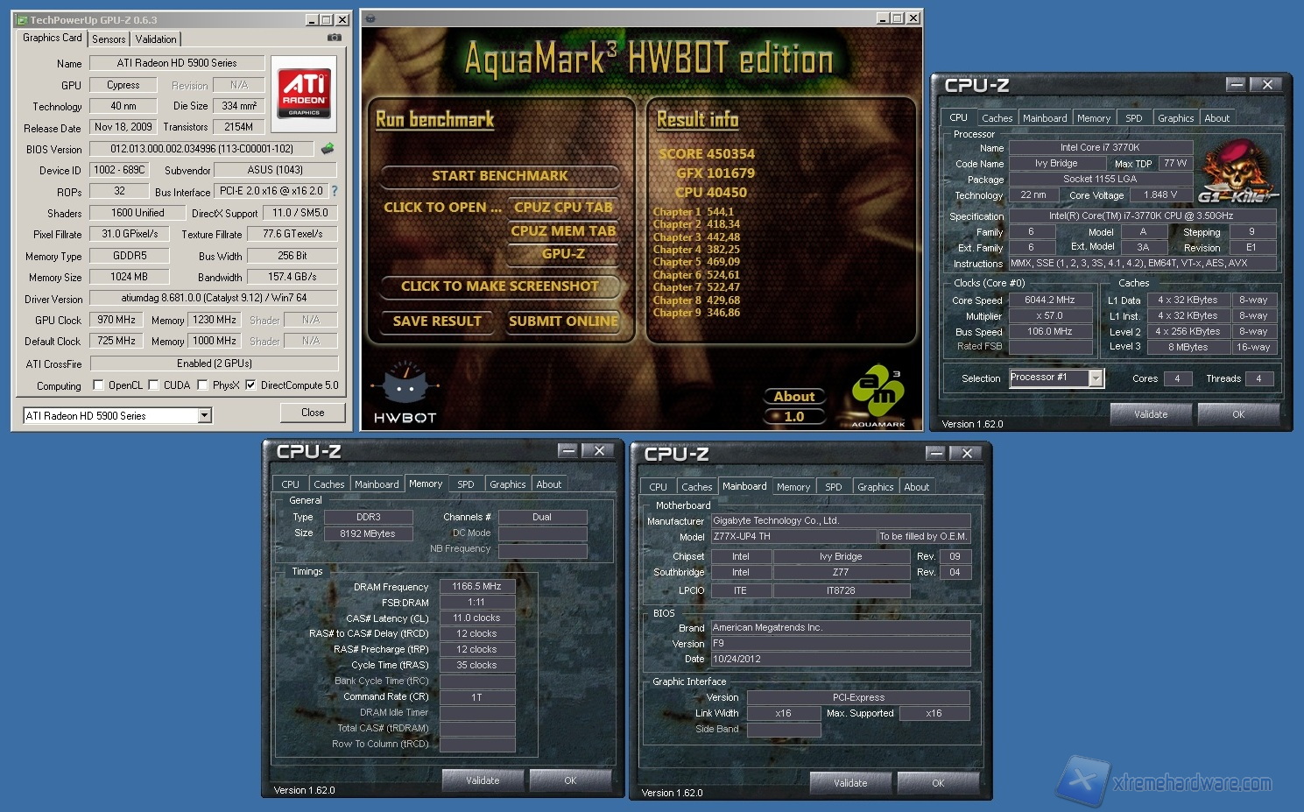Click the GPU-Z Close button
Viewport: 1304px width, 812px height.
pos(313,413)
